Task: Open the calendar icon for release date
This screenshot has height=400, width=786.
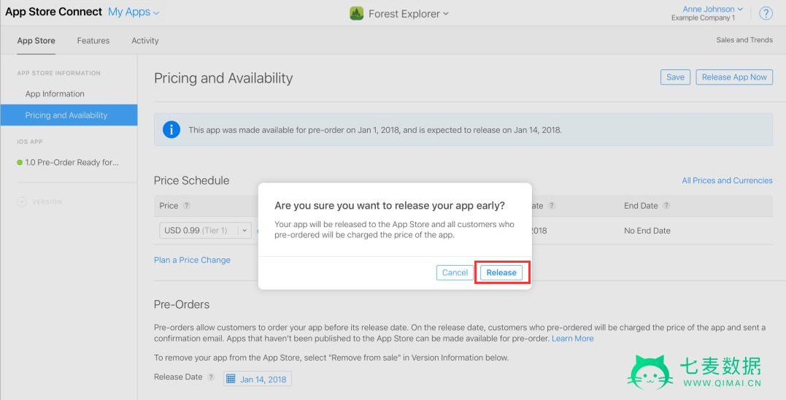Action: [231, 379]
